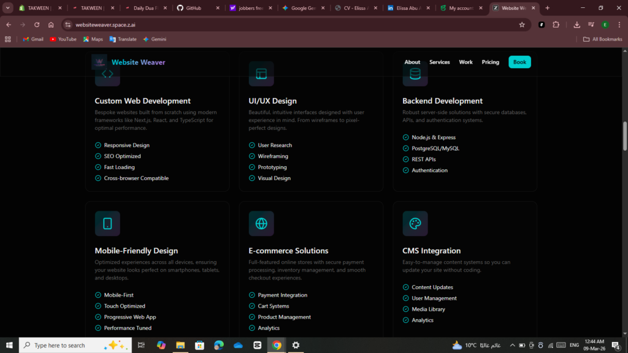The width and height of the screenshot is (628, 353).
Task: Click the browser back arrow
Action: pos(9,25)
